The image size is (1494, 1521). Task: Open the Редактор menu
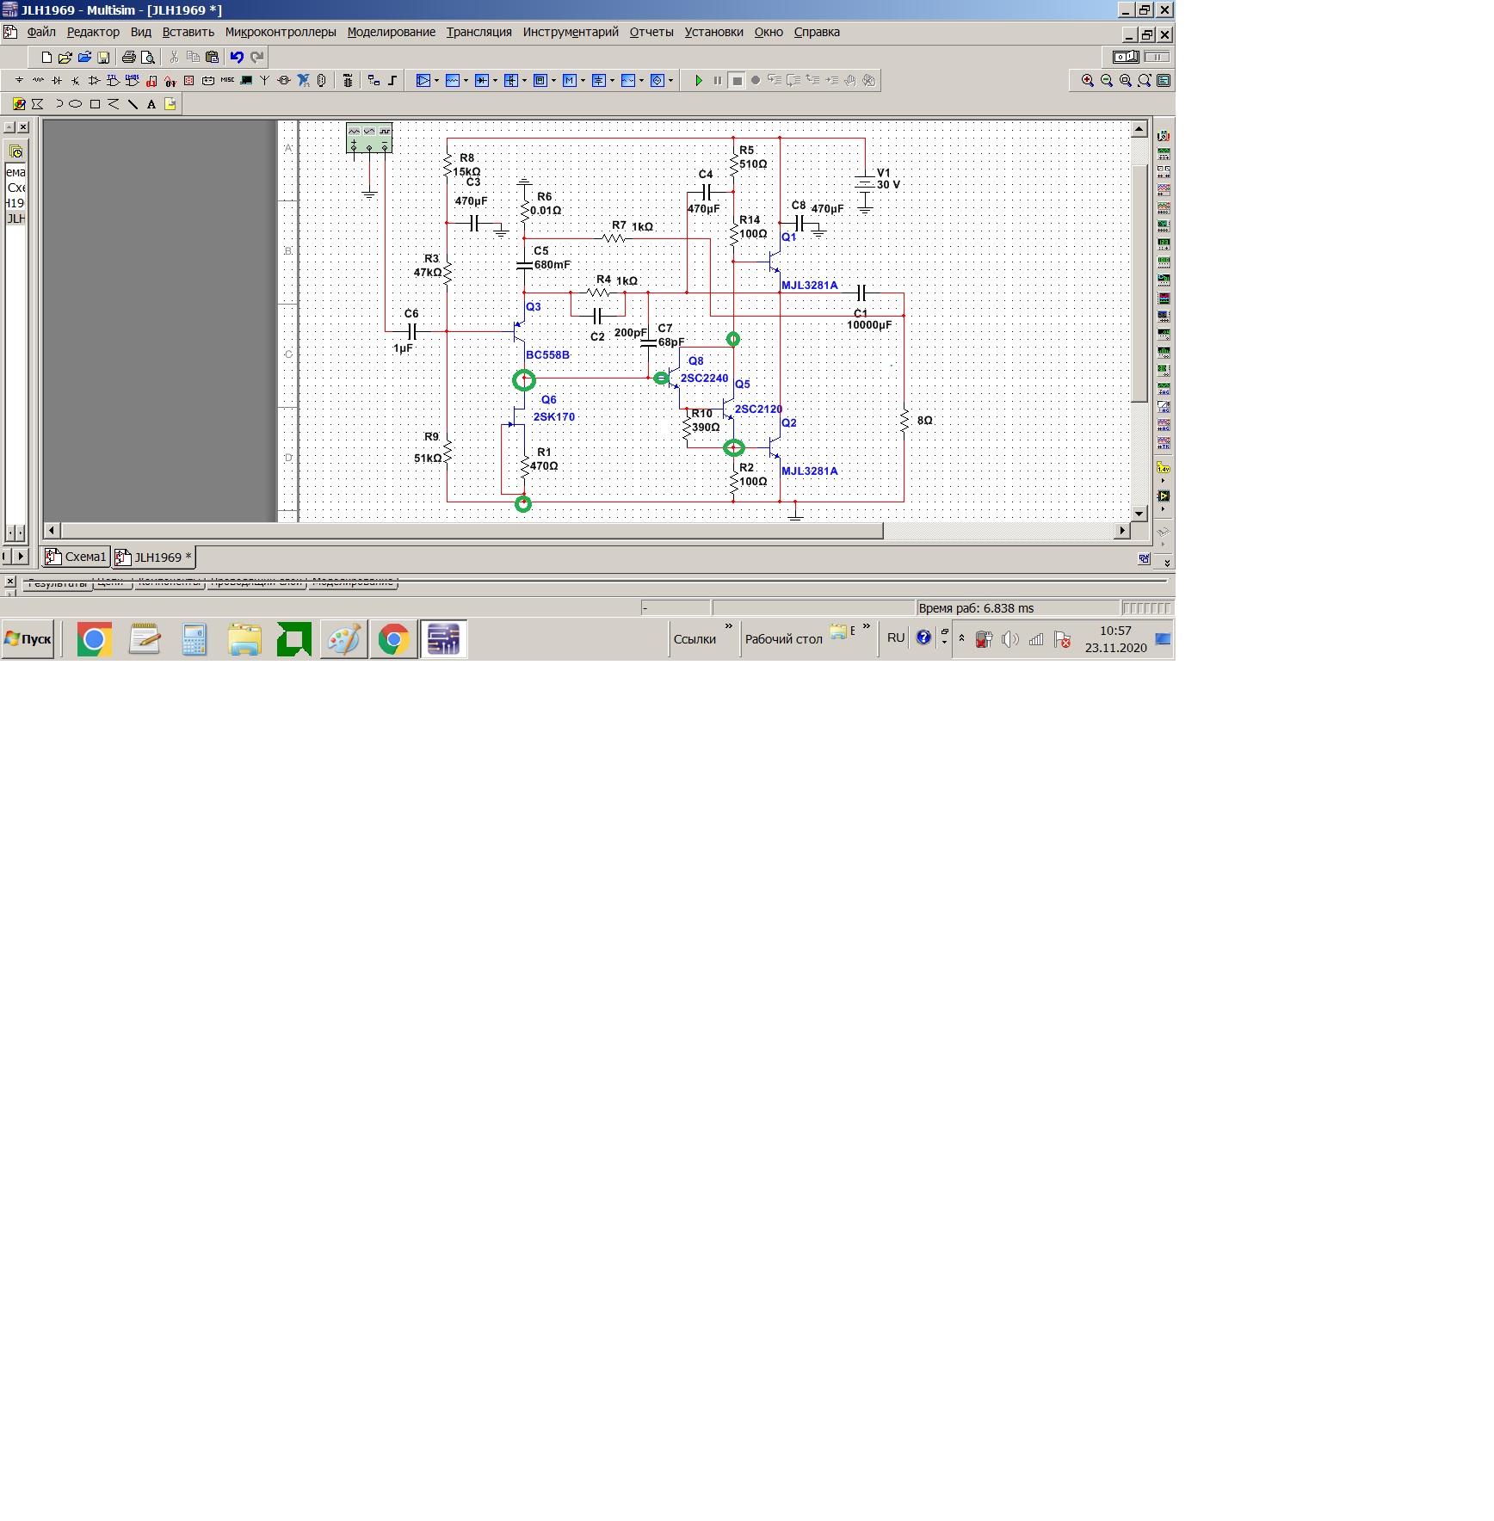(x=93, y=32)
